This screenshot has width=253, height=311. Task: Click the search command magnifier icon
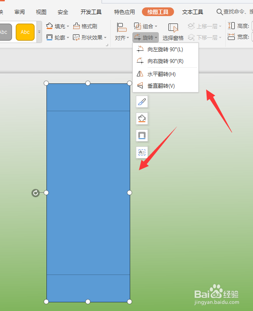tap(219, 12)
